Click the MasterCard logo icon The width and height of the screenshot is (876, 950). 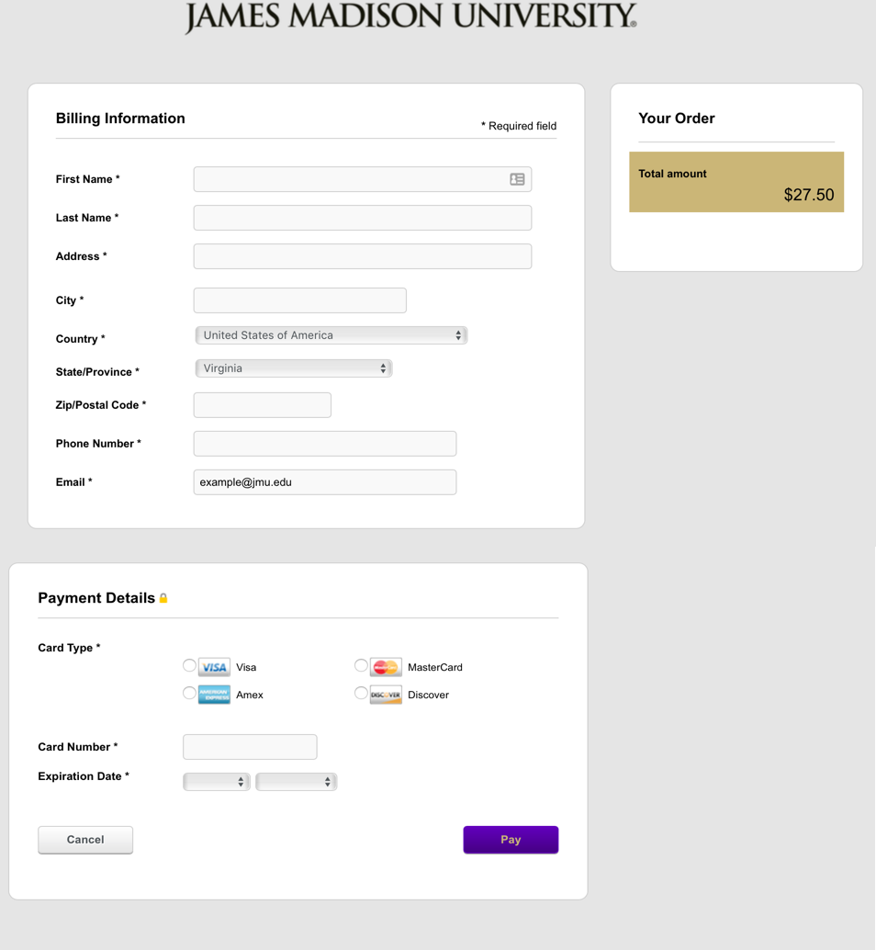click(386, 667)
